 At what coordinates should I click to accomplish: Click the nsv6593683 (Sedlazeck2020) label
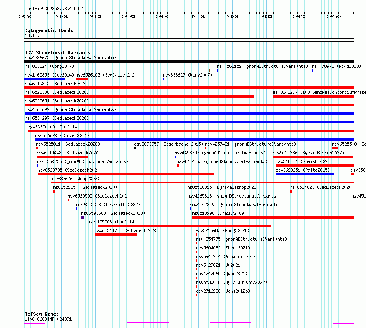coord(113,213)
